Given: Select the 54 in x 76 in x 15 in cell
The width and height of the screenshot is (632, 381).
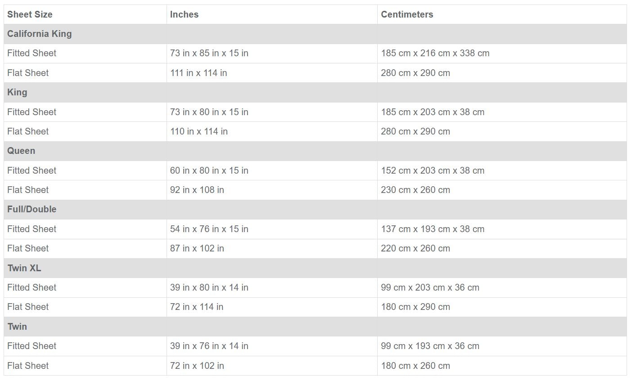Looking at the screenshot, I should click(x=209, y=229).
